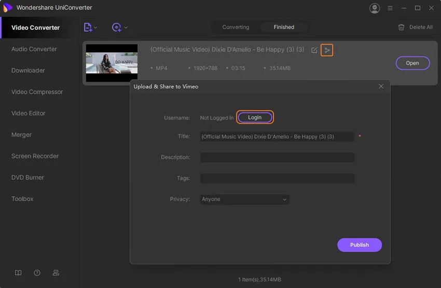Open the Video Editor section
441x288 pixels.
29,113
